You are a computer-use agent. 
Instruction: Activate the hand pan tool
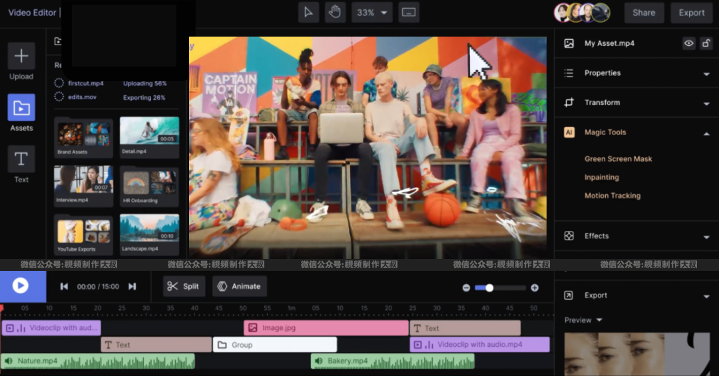(x=335, y=12)
